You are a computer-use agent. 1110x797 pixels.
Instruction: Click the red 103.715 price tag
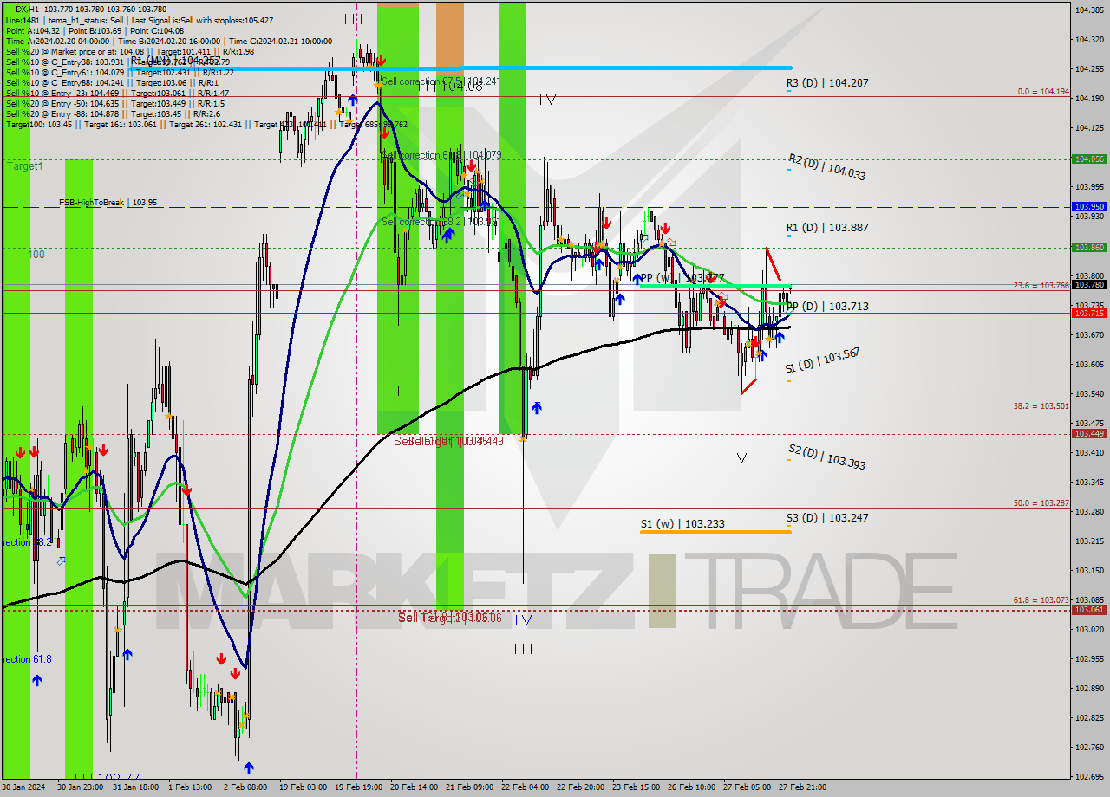(x=1089, y=313)
